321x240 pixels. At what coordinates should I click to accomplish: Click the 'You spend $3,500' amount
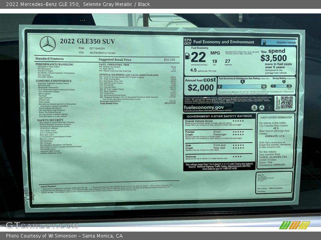[x=274, y=58]
